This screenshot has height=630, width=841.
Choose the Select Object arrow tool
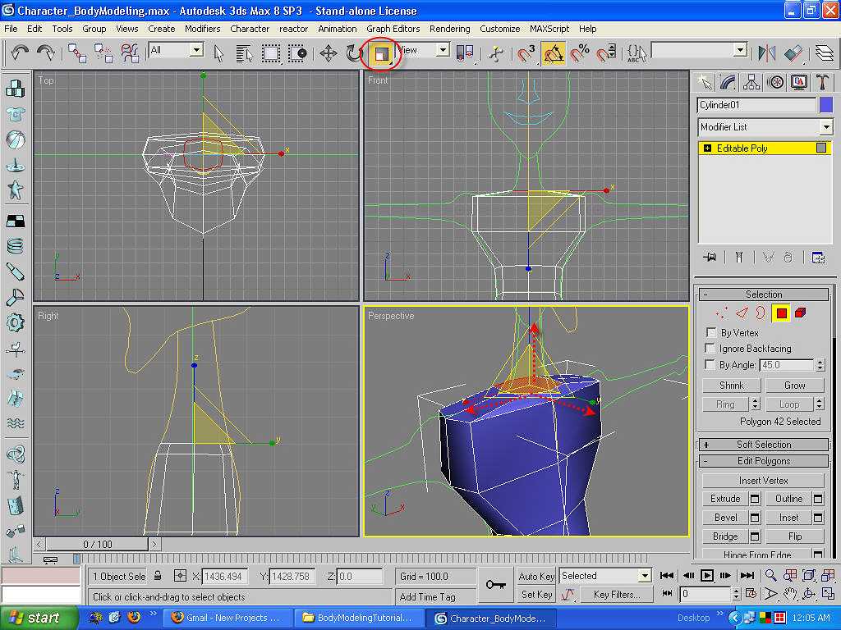click(x=218, y=53)
